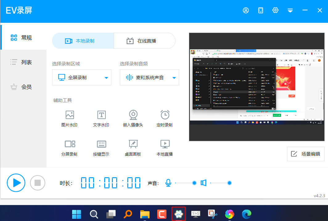
Task: Open the 嵌入摄像头 webcam tool
Action: [x=133, y=119]
